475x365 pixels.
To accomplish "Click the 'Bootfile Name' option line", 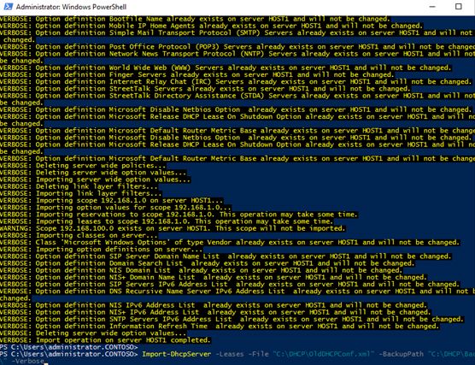I will coord(195,19).
